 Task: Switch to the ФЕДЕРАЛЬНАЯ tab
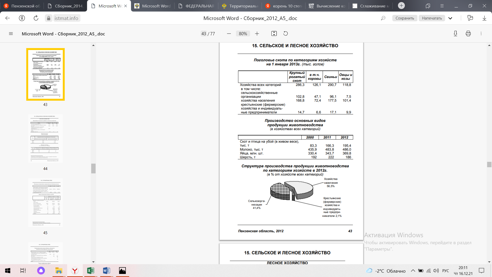[196, 6]
